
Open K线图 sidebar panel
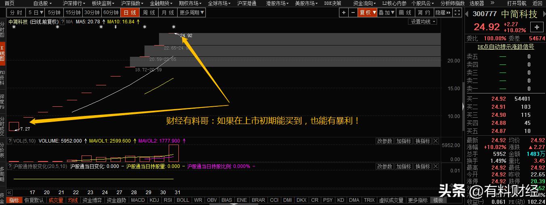coord(2,54)
